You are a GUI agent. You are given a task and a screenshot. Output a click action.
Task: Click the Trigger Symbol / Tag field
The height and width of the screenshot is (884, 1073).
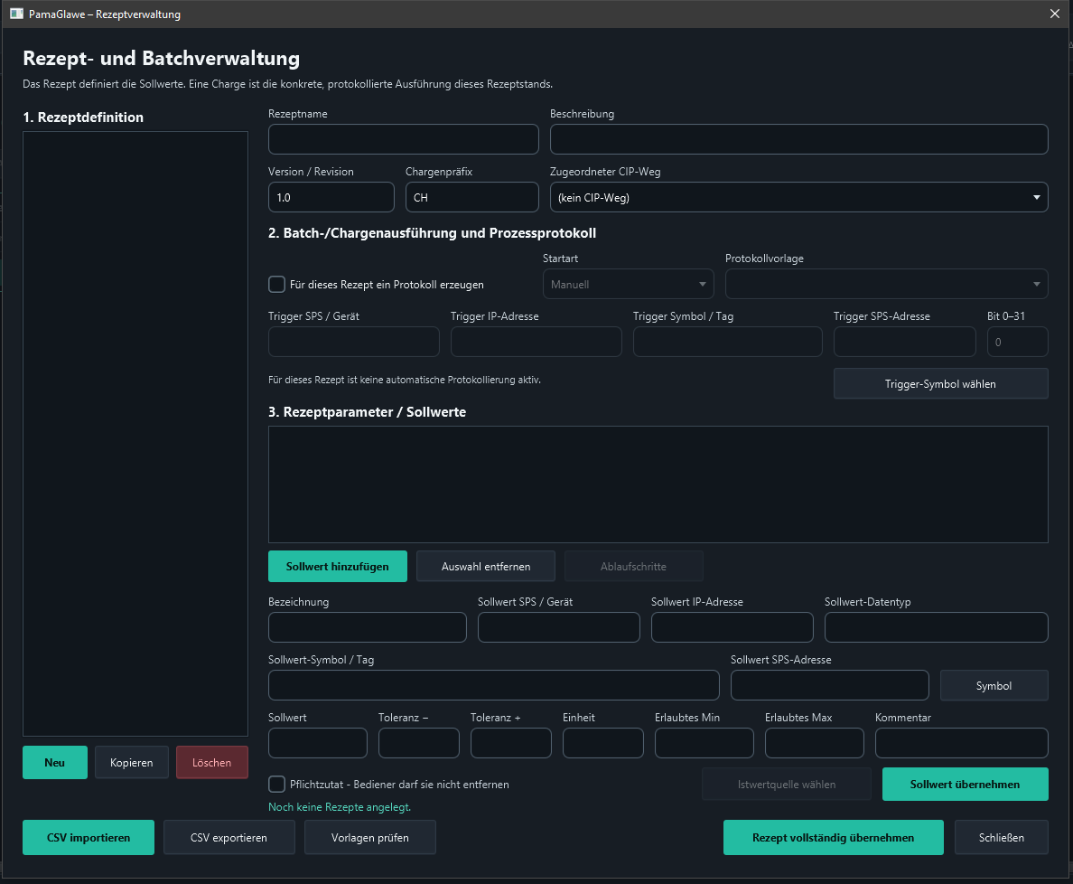pos(727,342)
